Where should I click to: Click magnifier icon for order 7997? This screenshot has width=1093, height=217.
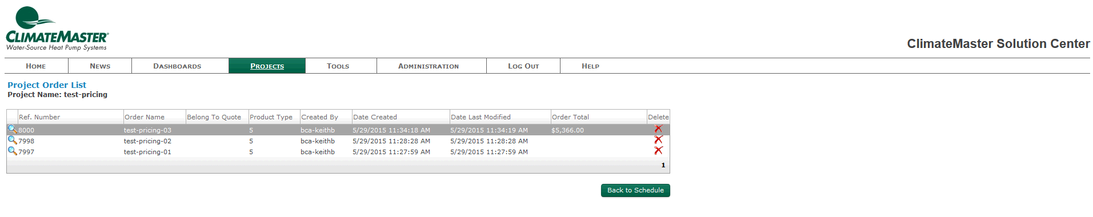[x=12, y=151]
